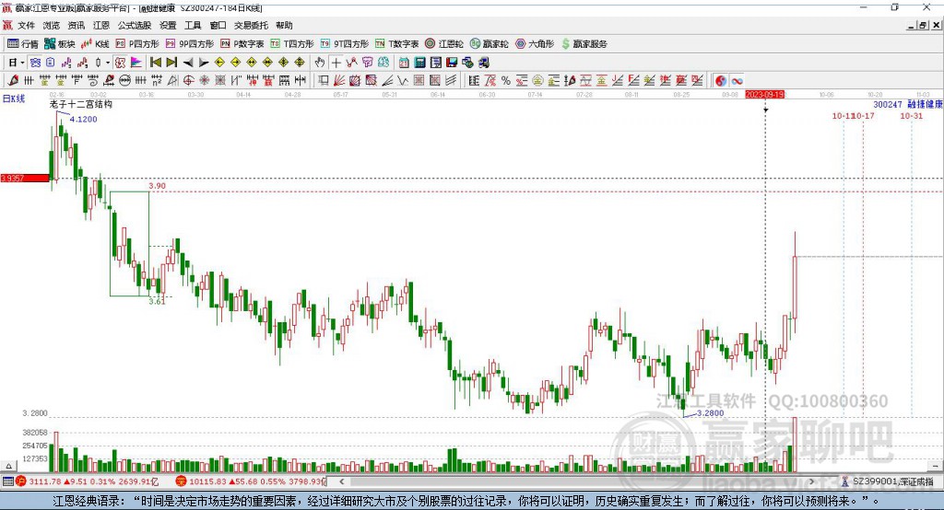This screenshot has height=510, width=944.
Task: Open the 工具 menu
Action: pyautogui.click(x=193, y=25)
